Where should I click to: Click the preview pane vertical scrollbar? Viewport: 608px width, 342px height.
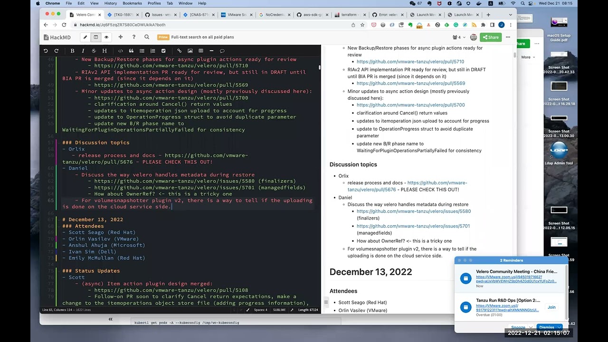(x=515, y=55)
